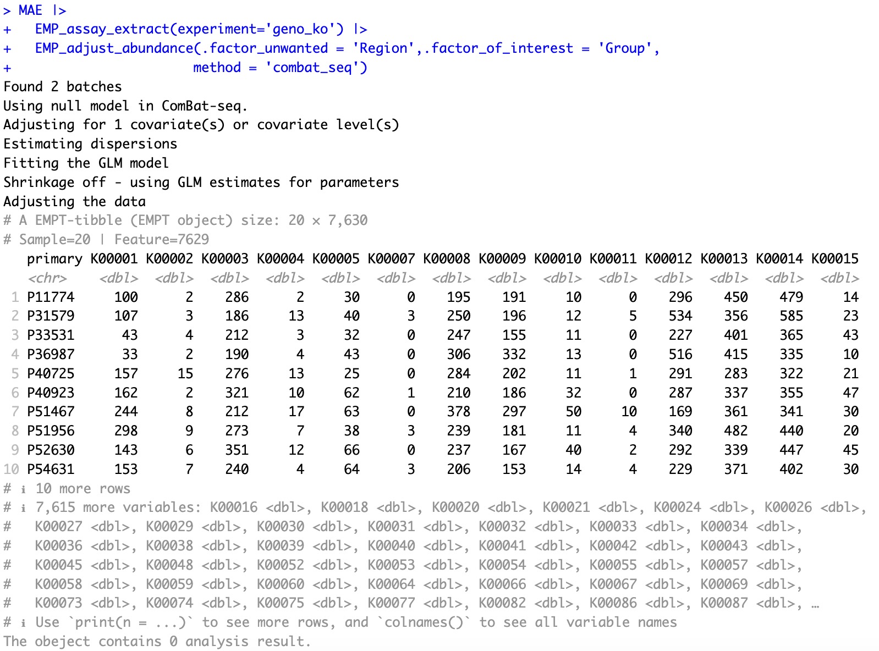The image size is (879, 651).
Task: Click sample ID P40725
Action: click(51, 374)
